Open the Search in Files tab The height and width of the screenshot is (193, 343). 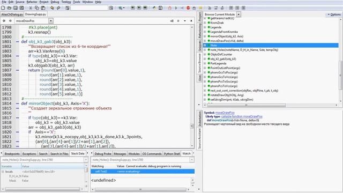pyautogui.click(x=59, y=154)
